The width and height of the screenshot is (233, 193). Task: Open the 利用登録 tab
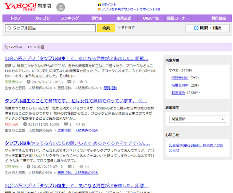coord(218,18)
